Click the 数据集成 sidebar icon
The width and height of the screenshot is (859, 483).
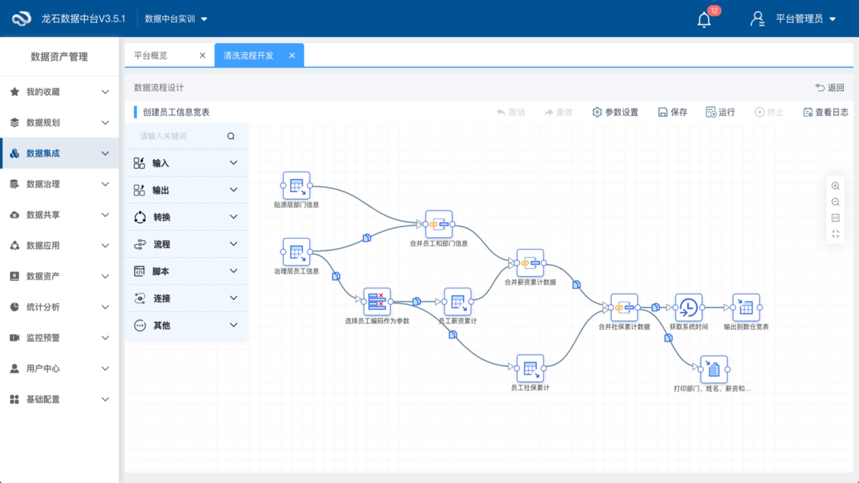click(15, 153)
